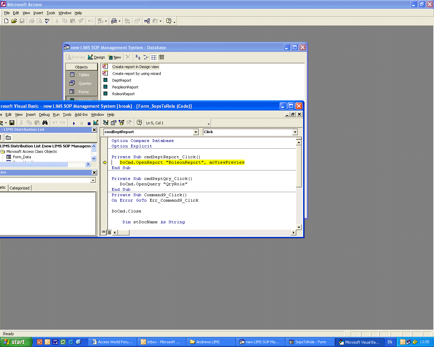Open the Object dropdown showing cmdDeptReport
Screen dimensions: 434x347
click(x=196, y=132)
